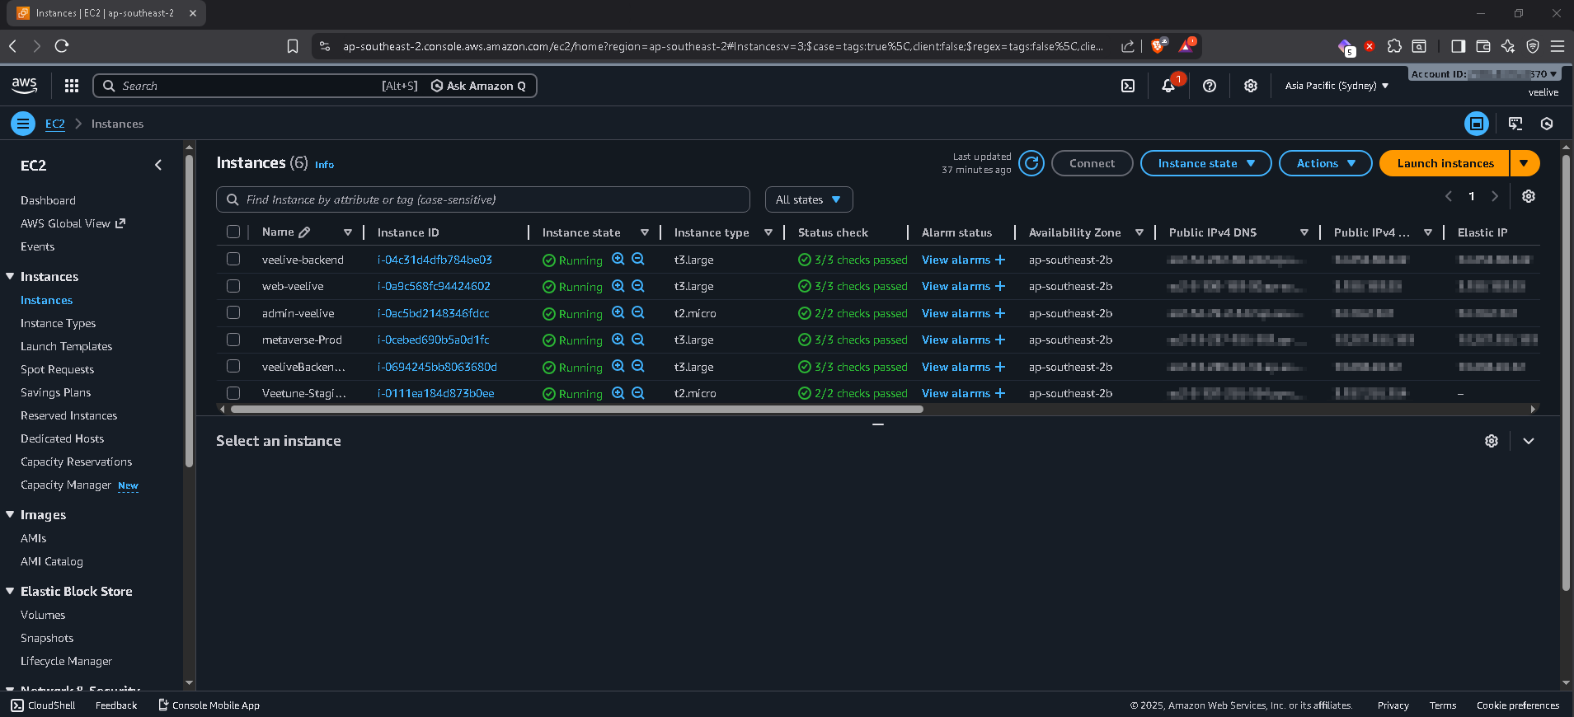Open CloudShell from the top bar icon
This screenshot has width=1574, height=717.
(x=1128, y=86)
